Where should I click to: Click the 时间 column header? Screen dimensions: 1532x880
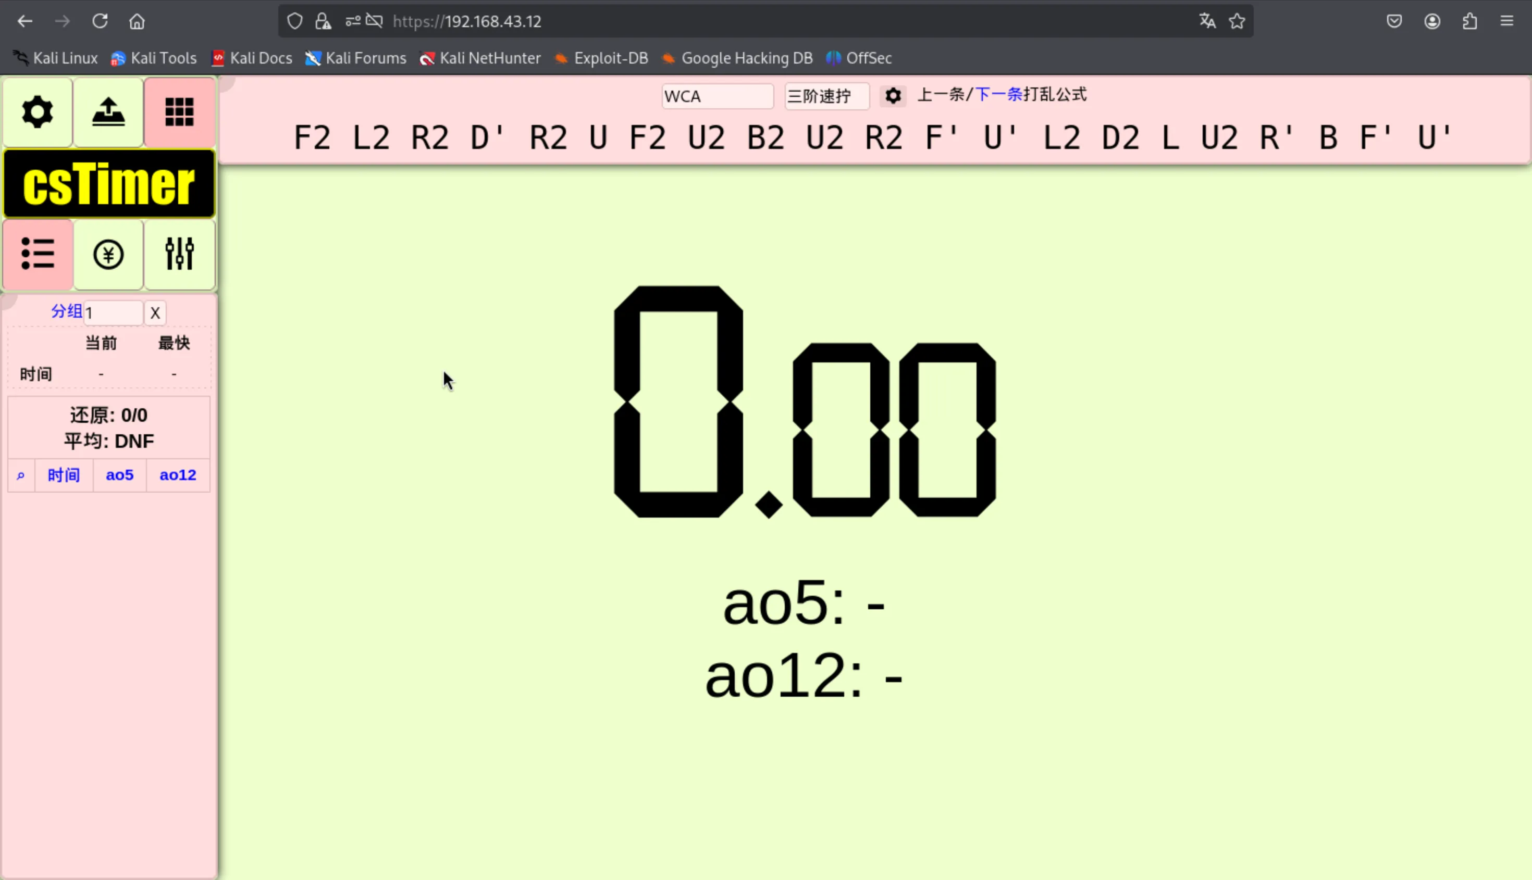coord(64,475)
